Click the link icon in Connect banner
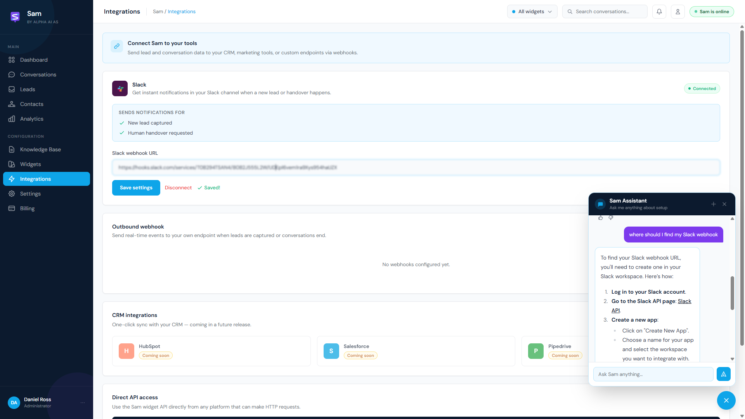Viewport: 745px width, 419px height. tap(117, 46)
